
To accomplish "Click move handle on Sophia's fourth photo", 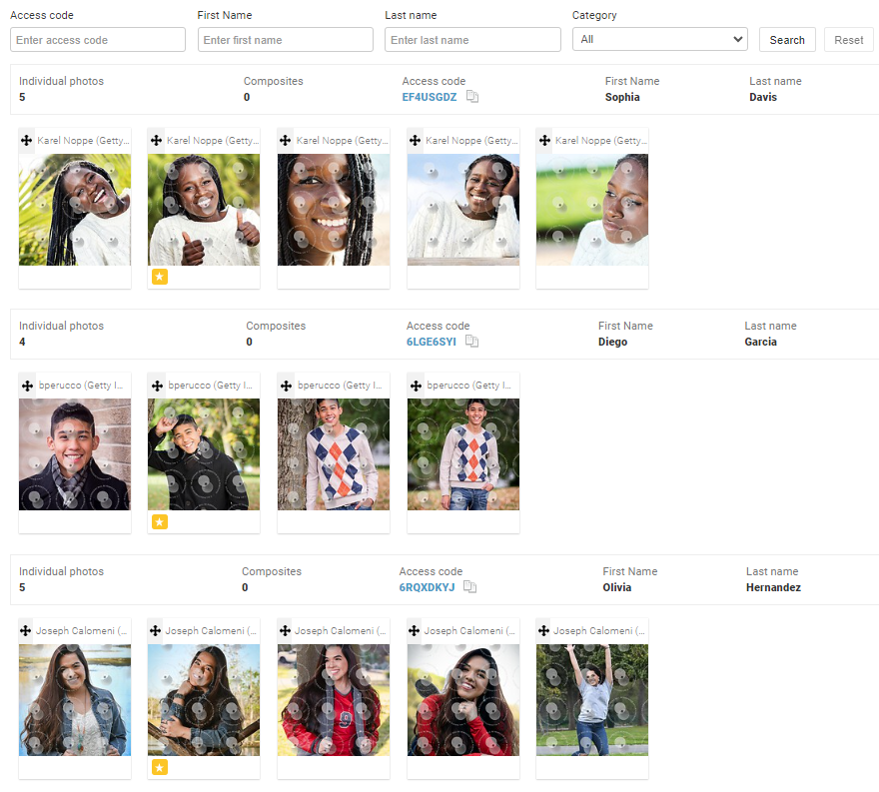I will click(x=415, y=140).
